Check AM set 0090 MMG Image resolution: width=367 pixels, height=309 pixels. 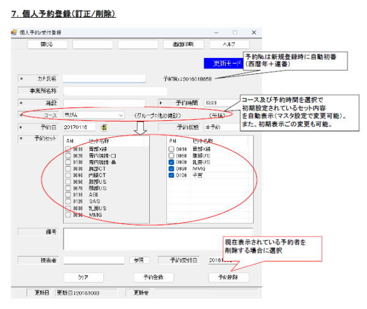(68, 214)
